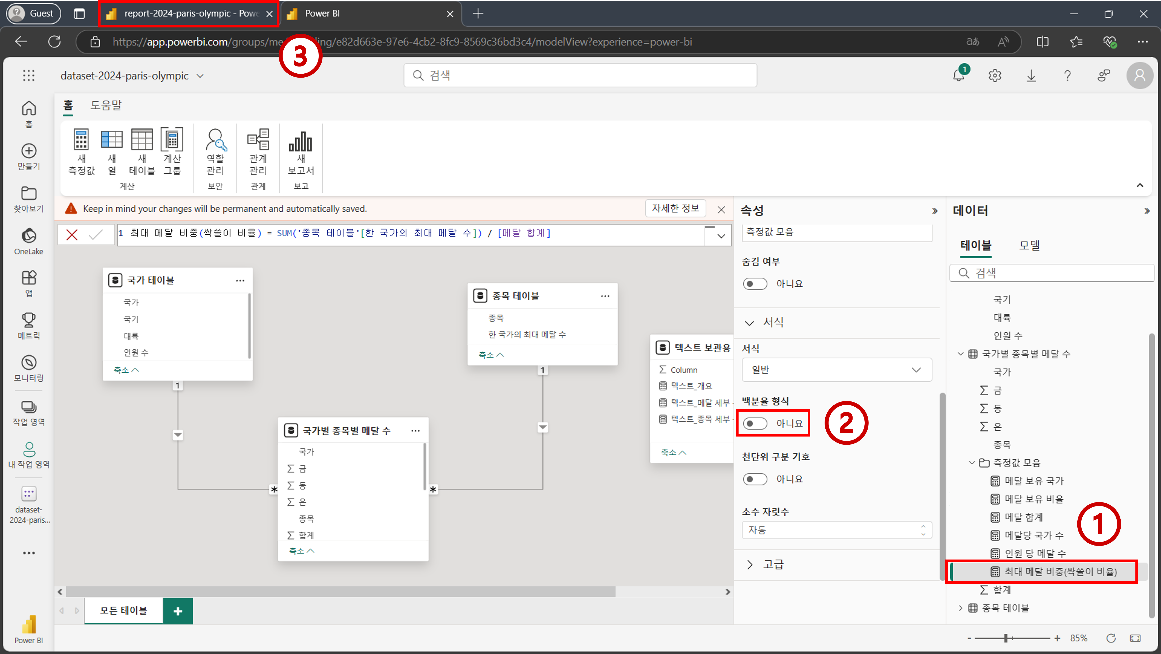1161x654 pixels.
Task: Switch to 모델 tab in data pane
Action: click(1029, 245)
